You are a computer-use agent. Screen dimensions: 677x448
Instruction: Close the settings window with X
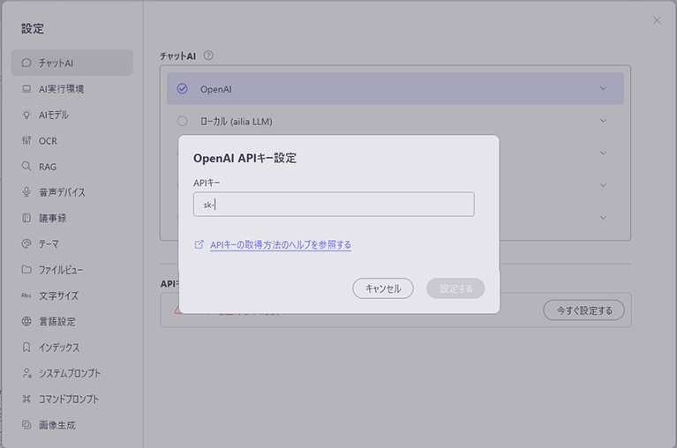tap(657, 20)
